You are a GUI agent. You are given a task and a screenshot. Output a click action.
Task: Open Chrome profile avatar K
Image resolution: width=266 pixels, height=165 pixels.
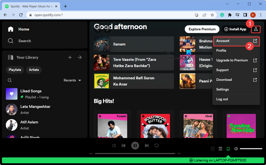coord(253,15)
